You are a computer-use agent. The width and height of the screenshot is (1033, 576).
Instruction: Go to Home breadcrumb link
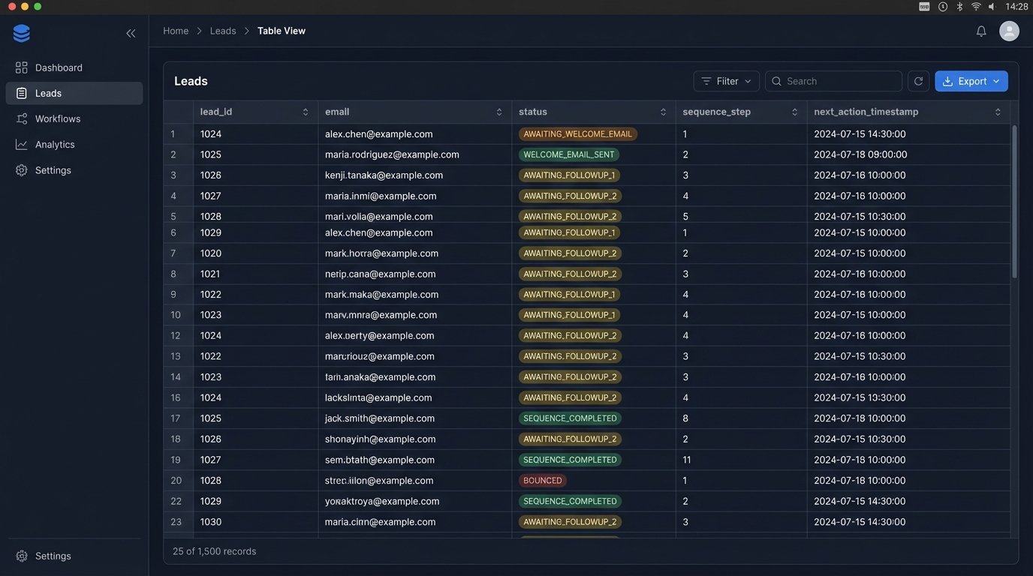pos(176,31)
